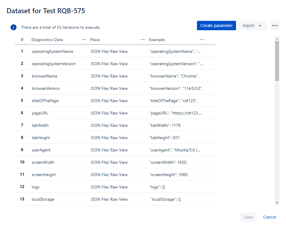The height and width of the screenshot is (228, 286).
Task: Click the pageURL example value
Action: tap(175, 113)
